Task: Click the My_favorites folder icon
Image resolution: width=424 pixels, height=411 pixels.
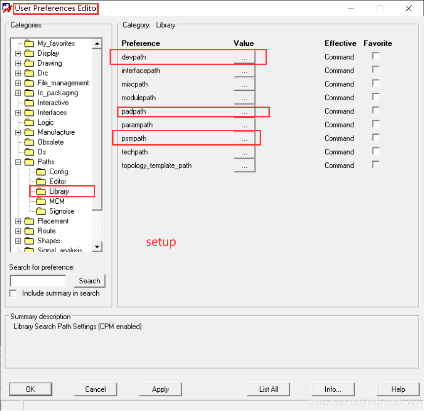Action: click(x=29, y=43)
